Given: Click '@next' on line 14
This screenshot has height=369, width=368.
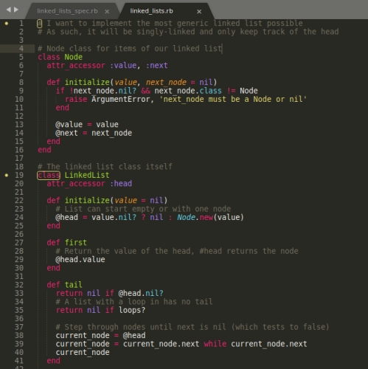Looking at the screenshot, I should [x=66, y=133].
